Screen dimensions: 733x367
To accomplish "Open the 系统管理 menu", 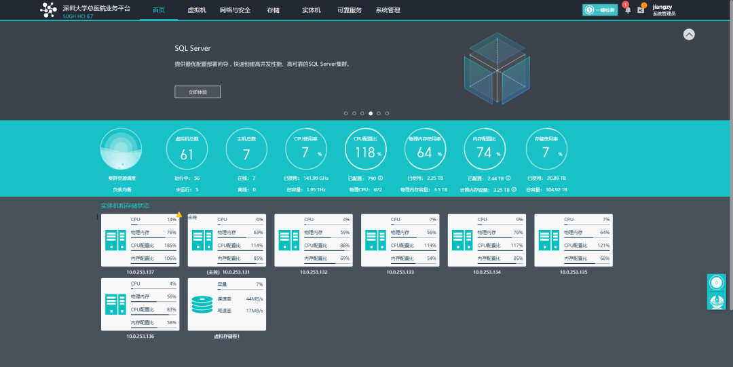I will point(388,9).
